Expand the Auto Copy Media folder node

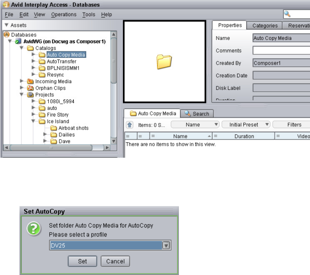pos(33,54)
